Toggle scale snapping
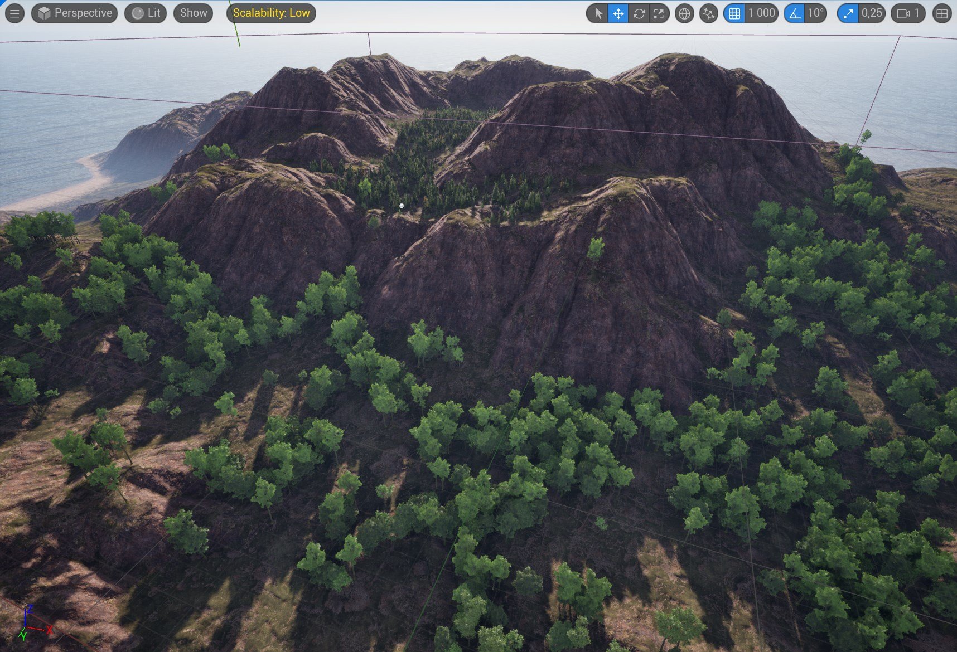This screenshot has width=957, height=652. [848, 13]
